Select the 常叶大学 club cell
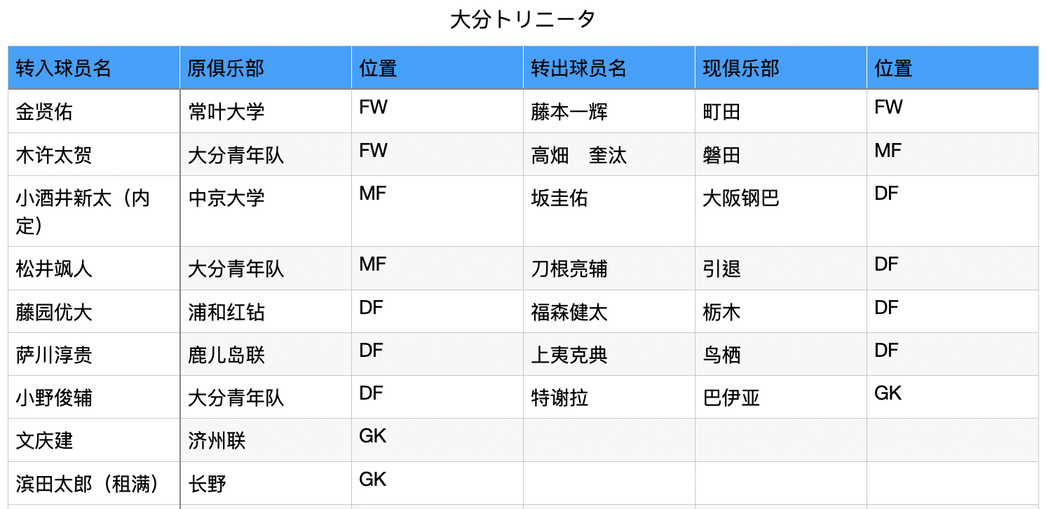This screenshot has width=1046, height=509. tap(266, 111)
